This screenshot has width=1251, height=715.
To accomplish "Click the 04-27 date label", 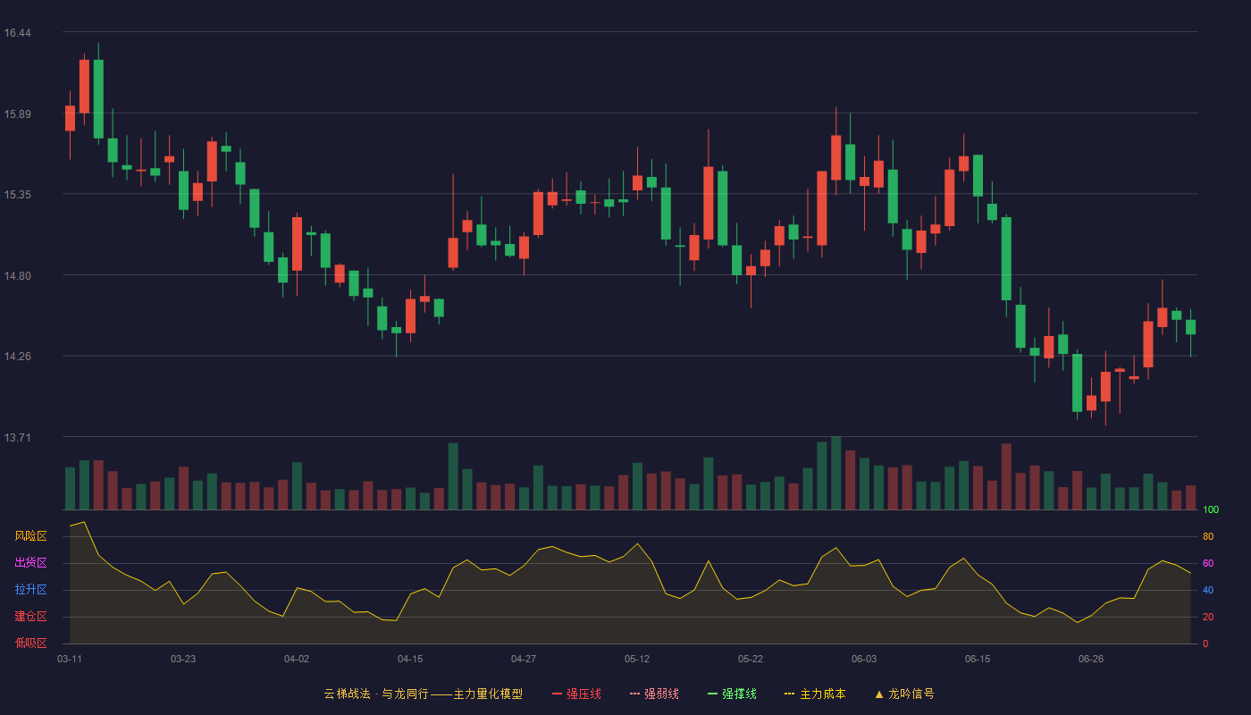I will coord(524,659).
